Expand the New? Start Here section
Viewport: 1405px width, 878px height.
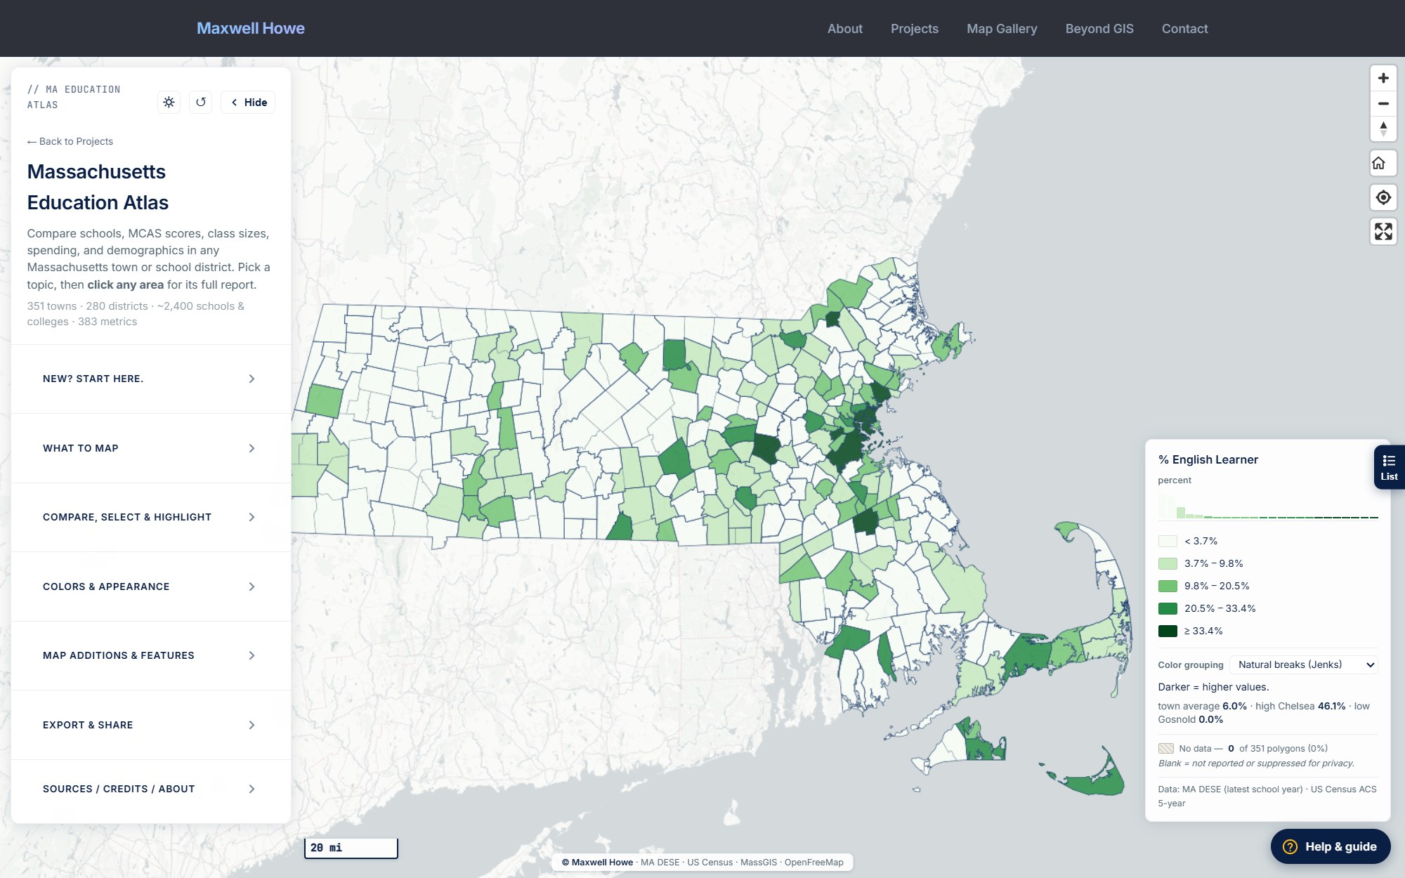tap(150, 379)
